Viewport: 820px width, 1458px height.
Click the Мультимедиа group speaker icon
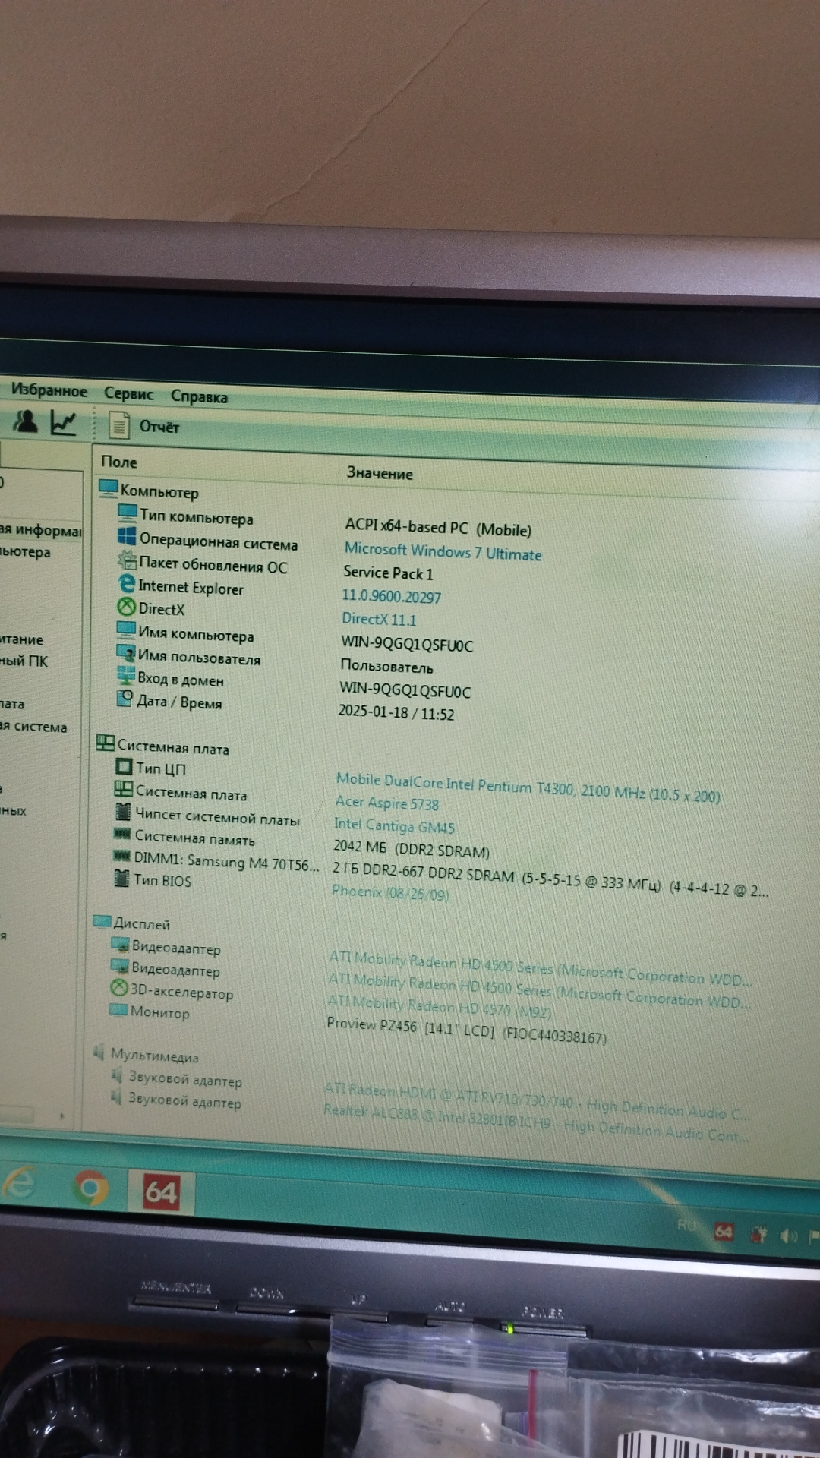pos(99,1052)
